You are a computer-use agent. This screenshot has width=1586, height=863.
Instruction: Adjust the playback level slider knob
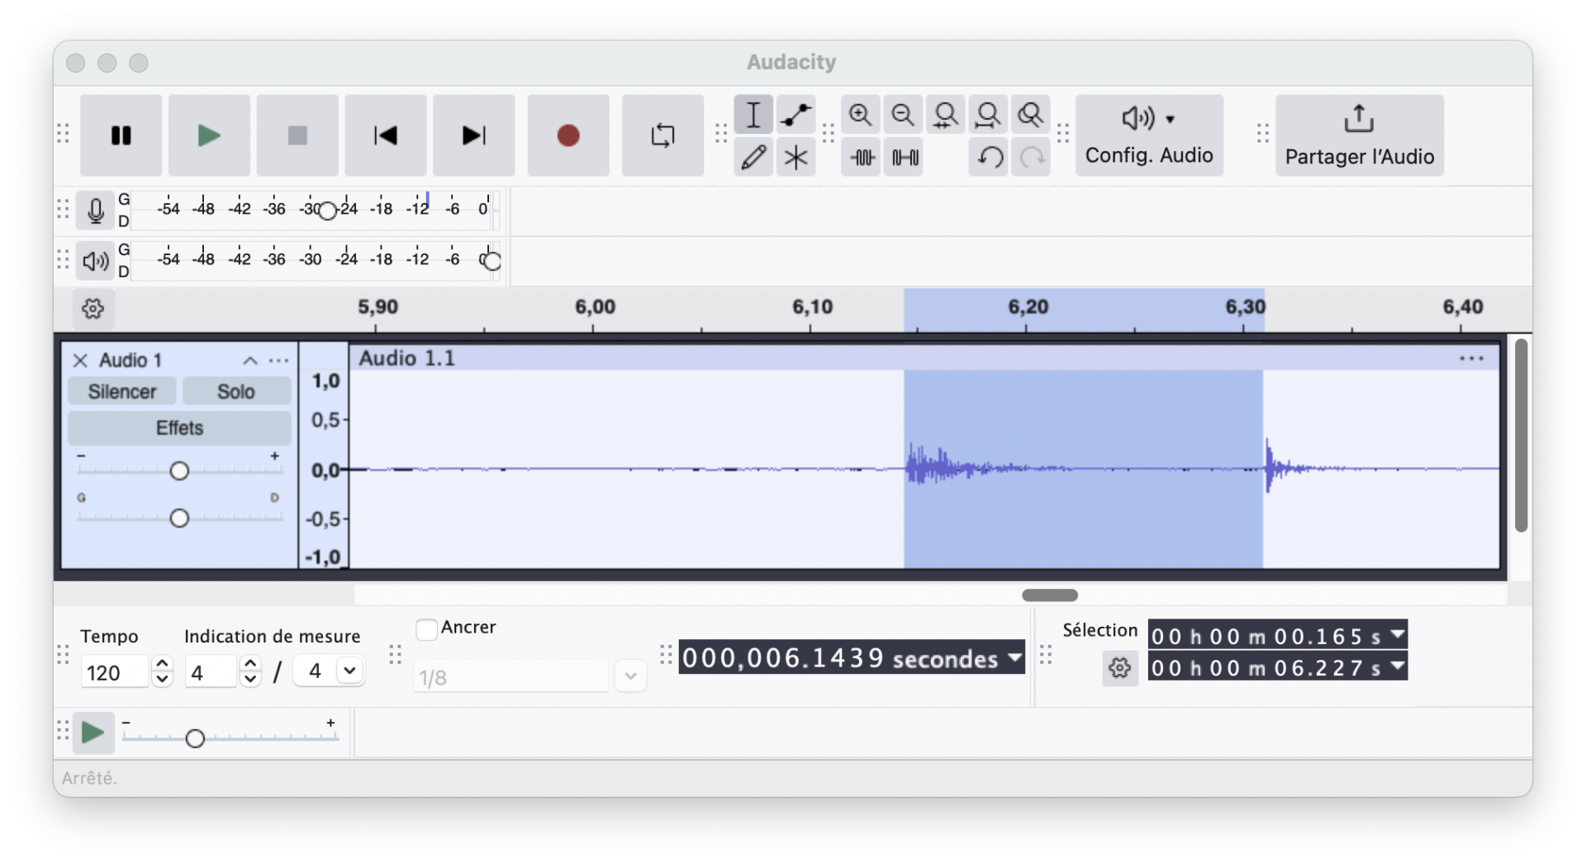tap(491, 261)
